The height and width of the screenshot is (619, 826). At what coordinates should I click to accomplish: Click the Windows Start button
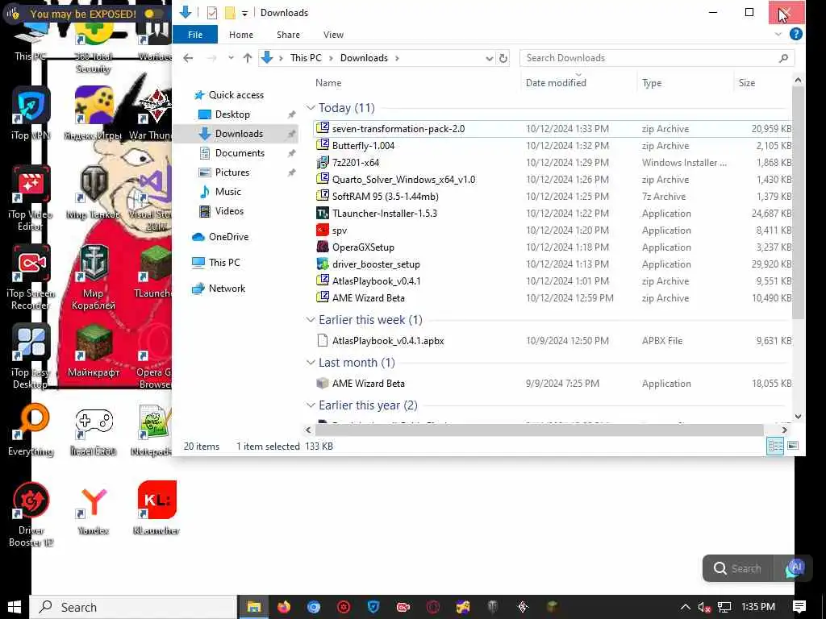click(x=15, y=607)
